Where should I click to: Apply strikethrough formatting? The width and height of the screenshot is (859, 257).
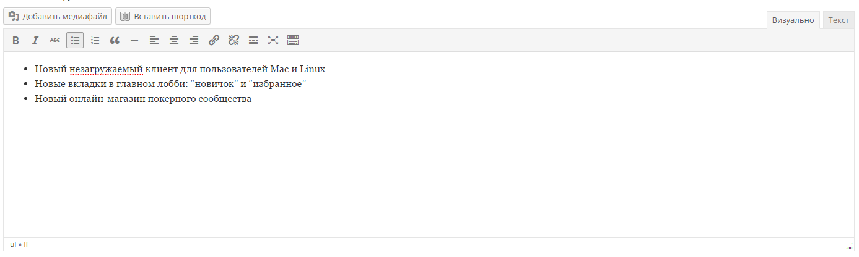pos(55,41)
